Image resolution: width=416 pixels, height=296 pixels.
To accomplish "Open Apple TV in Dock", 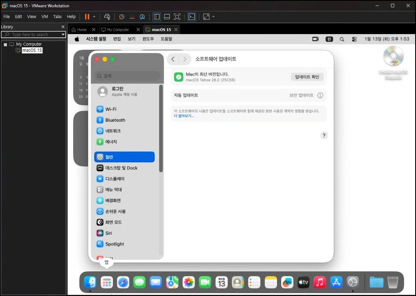I will (303, 282).
